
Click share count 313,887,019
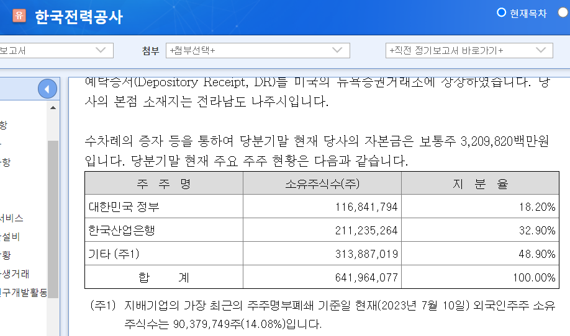pyautogui.click(x=366, y=254)
